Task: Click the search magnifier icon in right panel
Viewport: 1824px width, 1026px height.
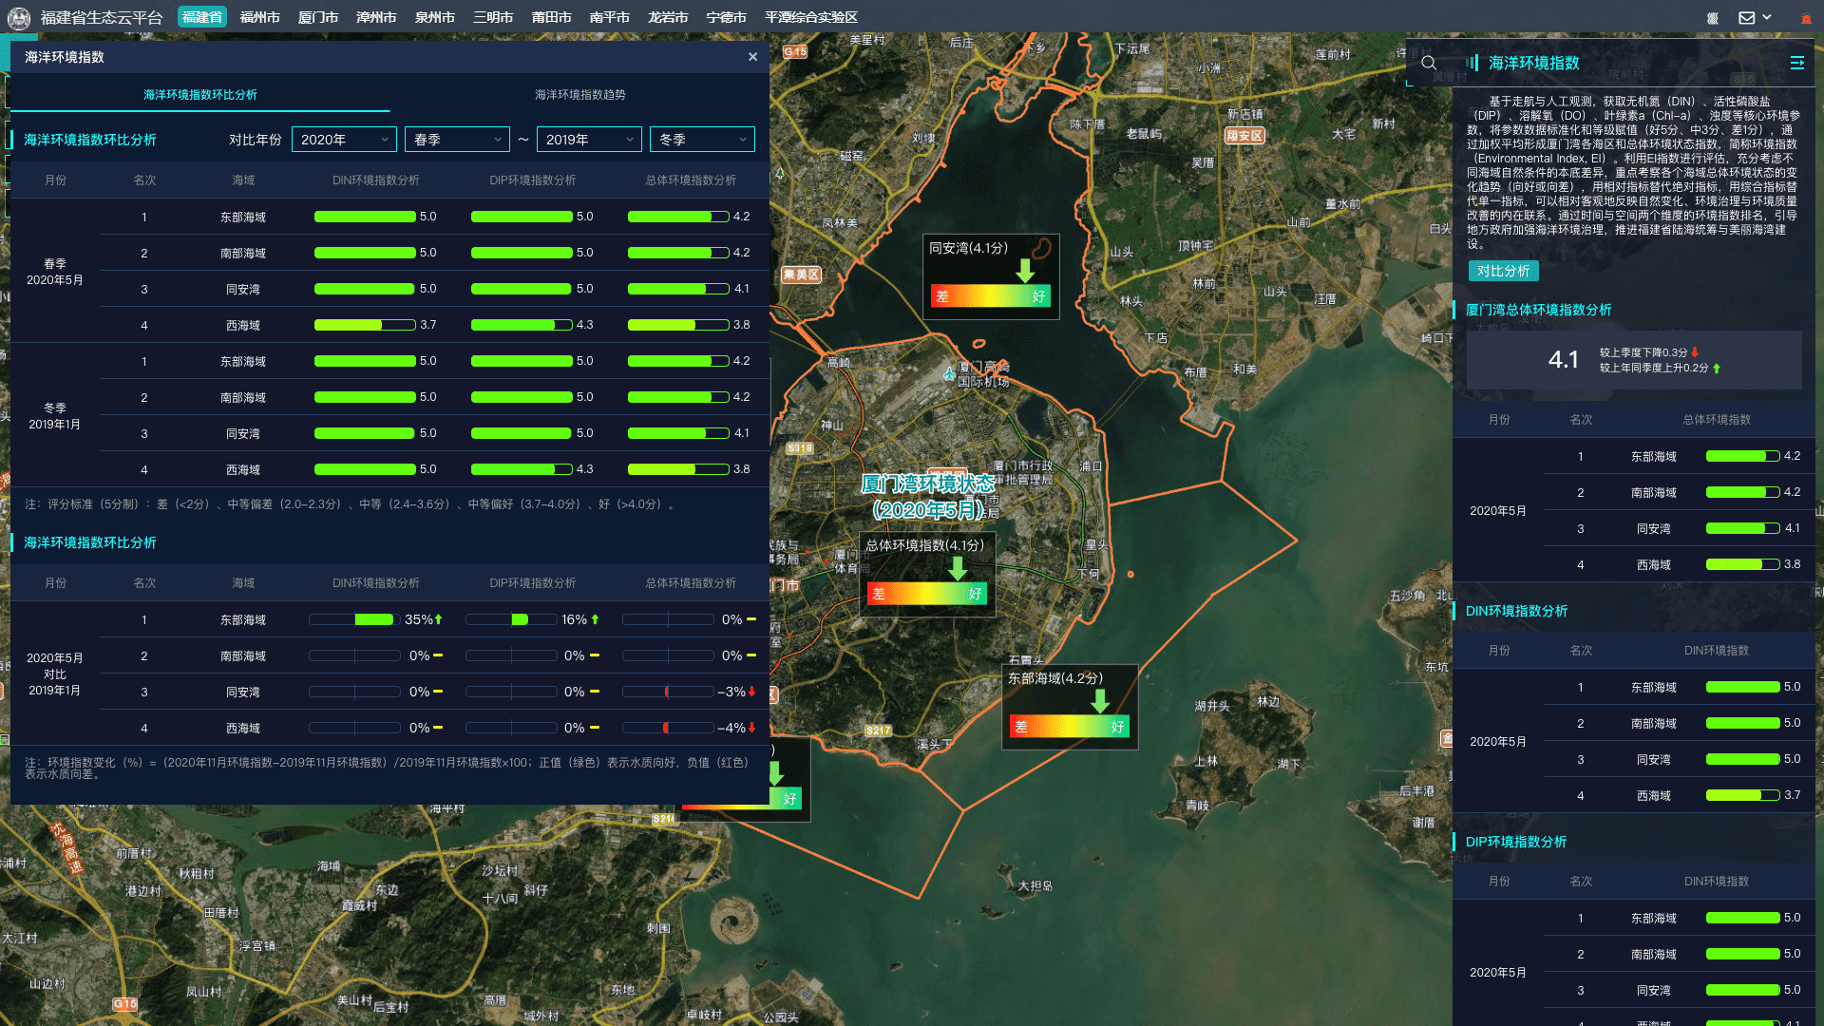Action: click(x=1428, y=64)
